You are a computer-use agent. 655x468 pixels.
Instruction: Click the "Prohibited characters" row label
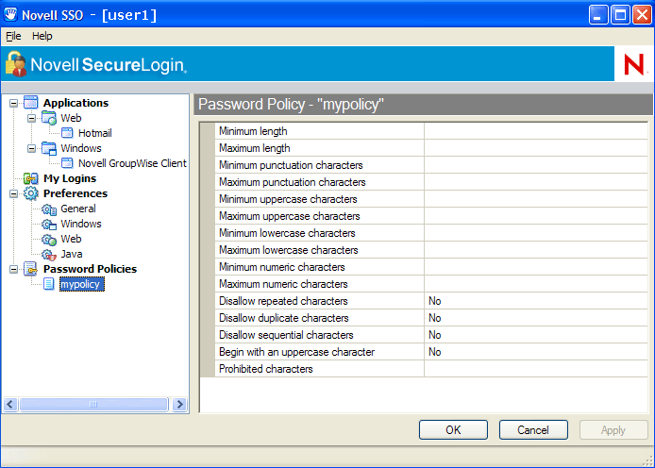coord(265,369)
